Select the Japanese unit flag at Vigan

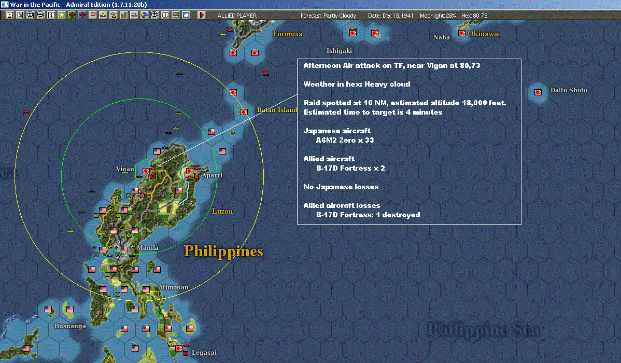coord(146,171)
